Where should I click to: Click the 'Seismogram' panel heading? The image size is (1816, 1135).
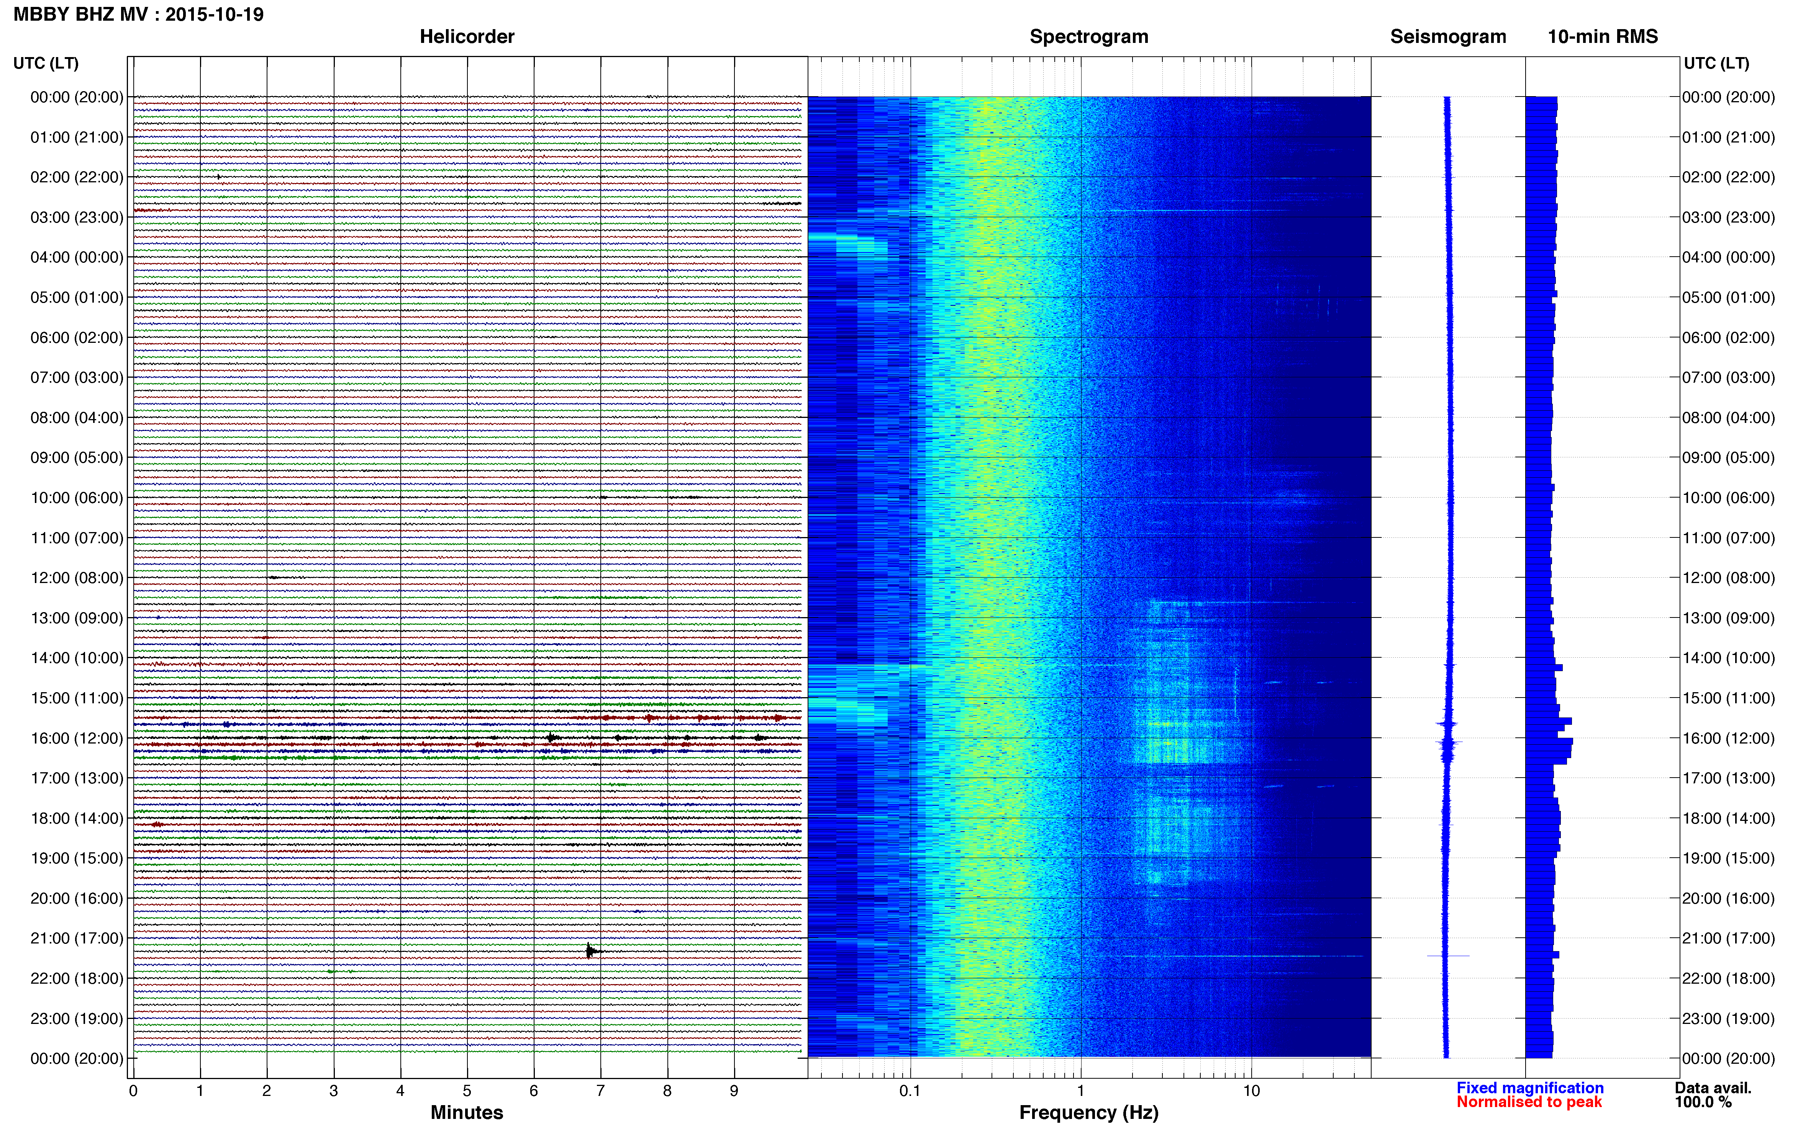pyautogui.click(x=1448, y=37)
